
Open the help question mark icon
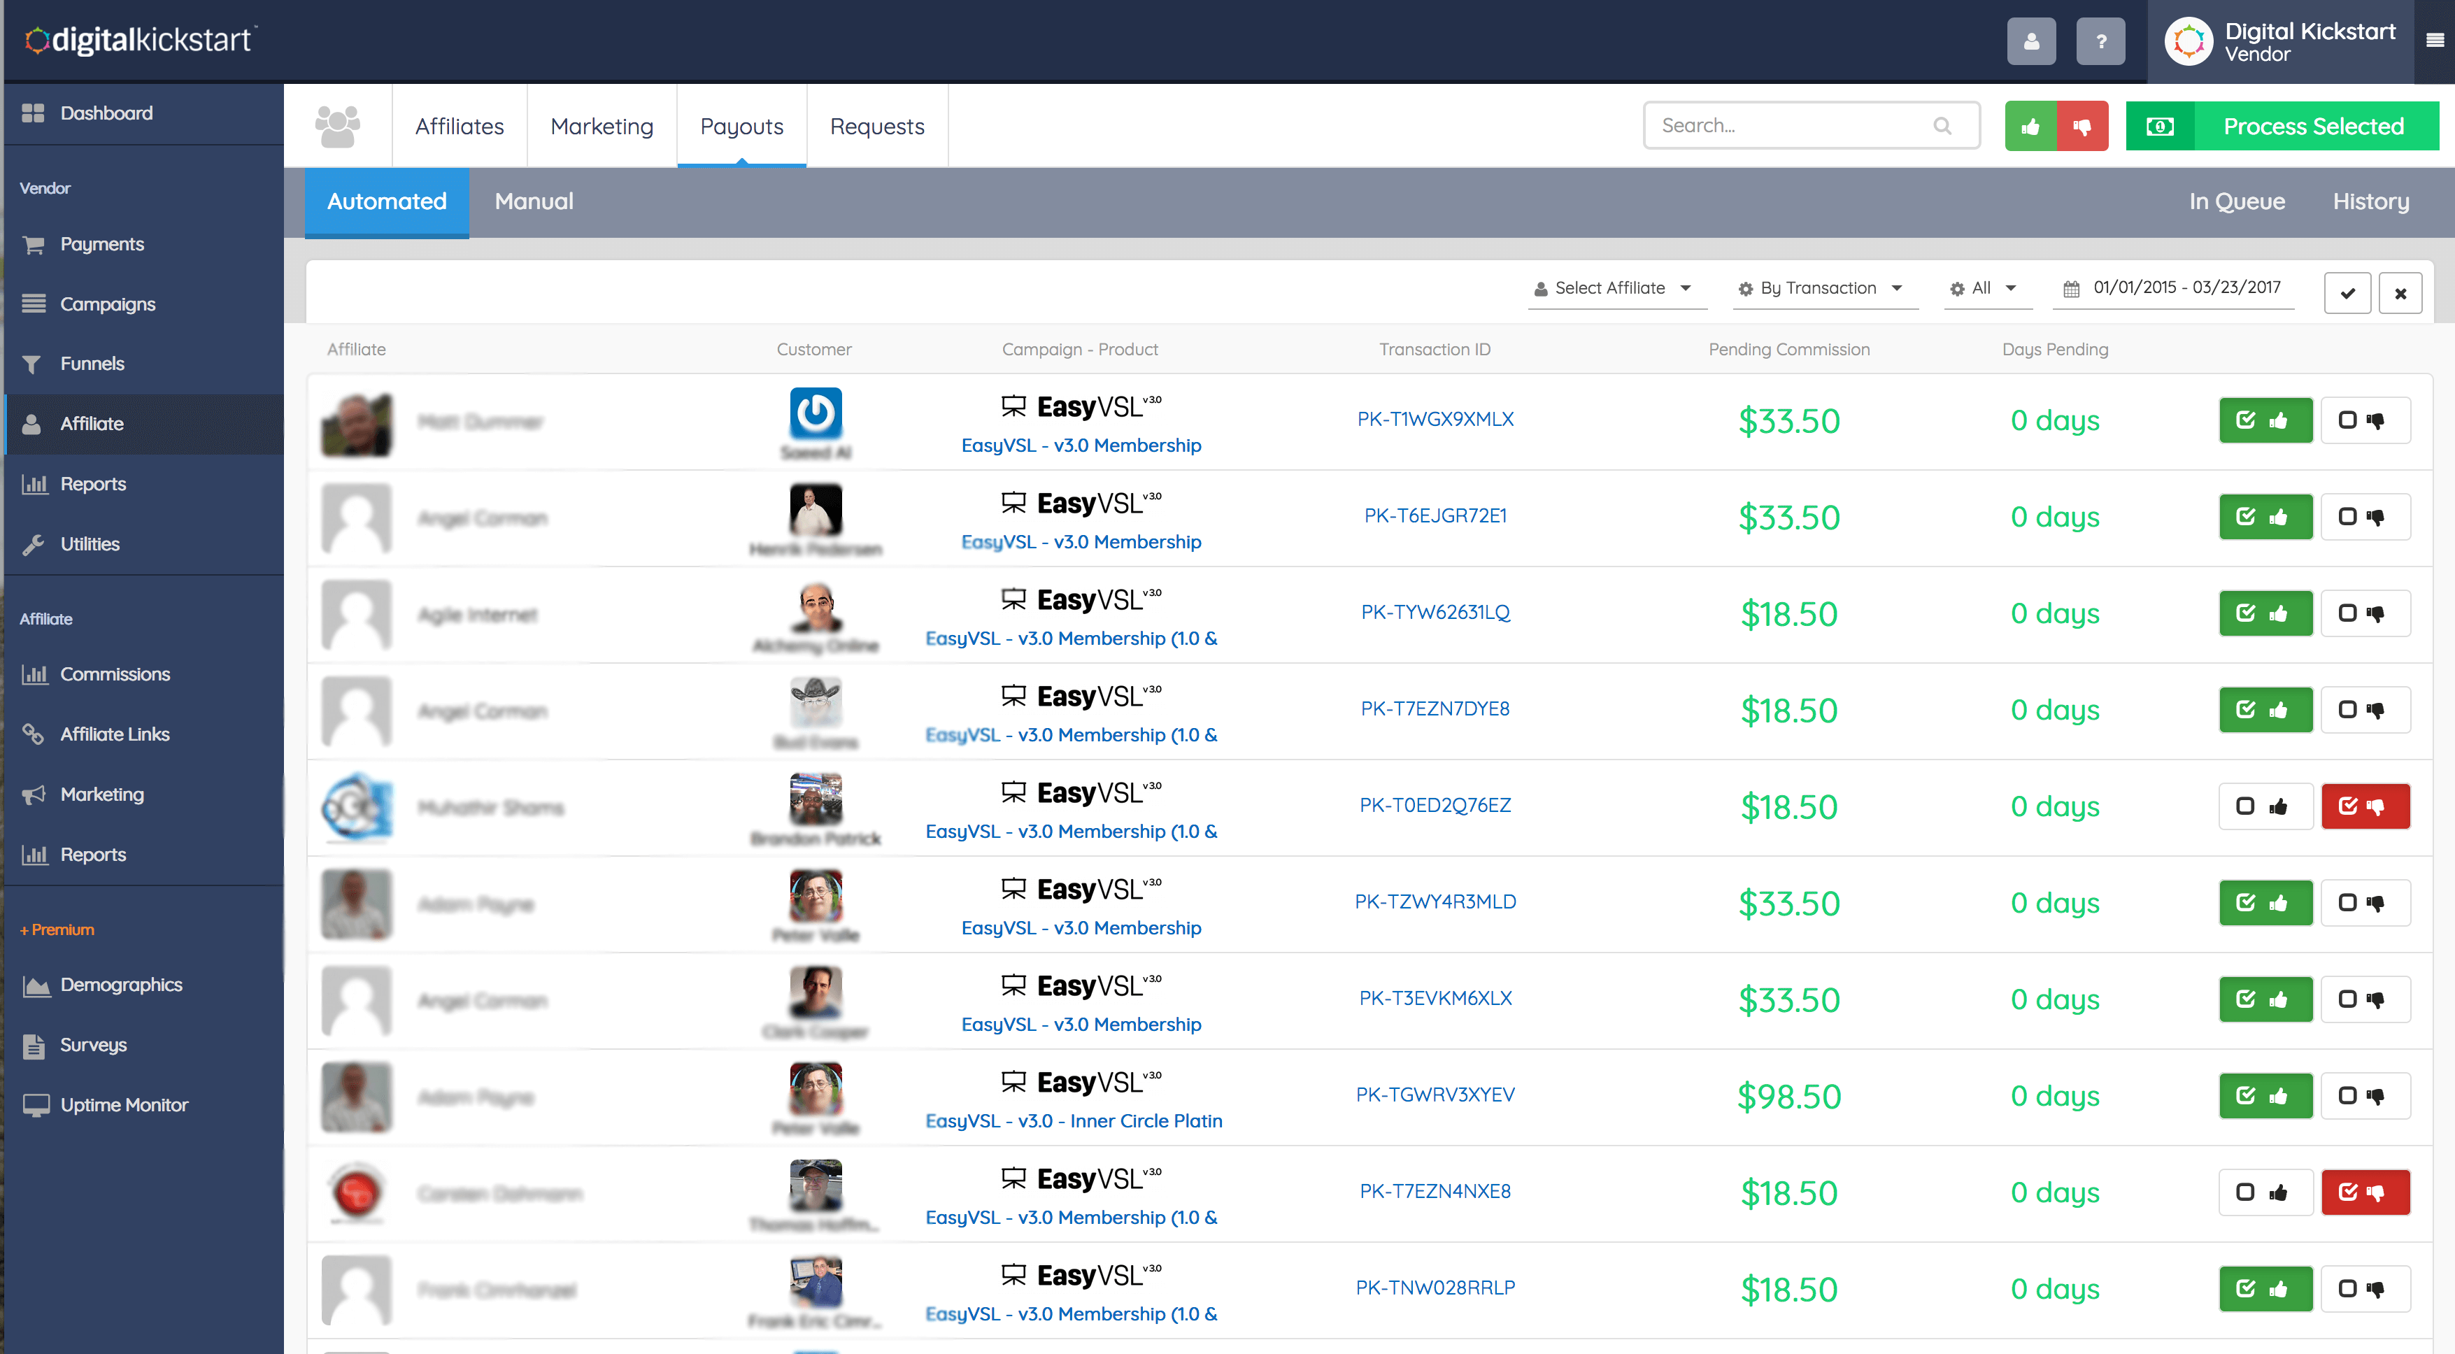(x=2100, y=42)
